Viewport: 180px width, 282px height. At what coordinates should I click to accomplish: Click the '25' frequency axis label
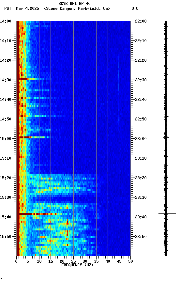tap(73, 261)
